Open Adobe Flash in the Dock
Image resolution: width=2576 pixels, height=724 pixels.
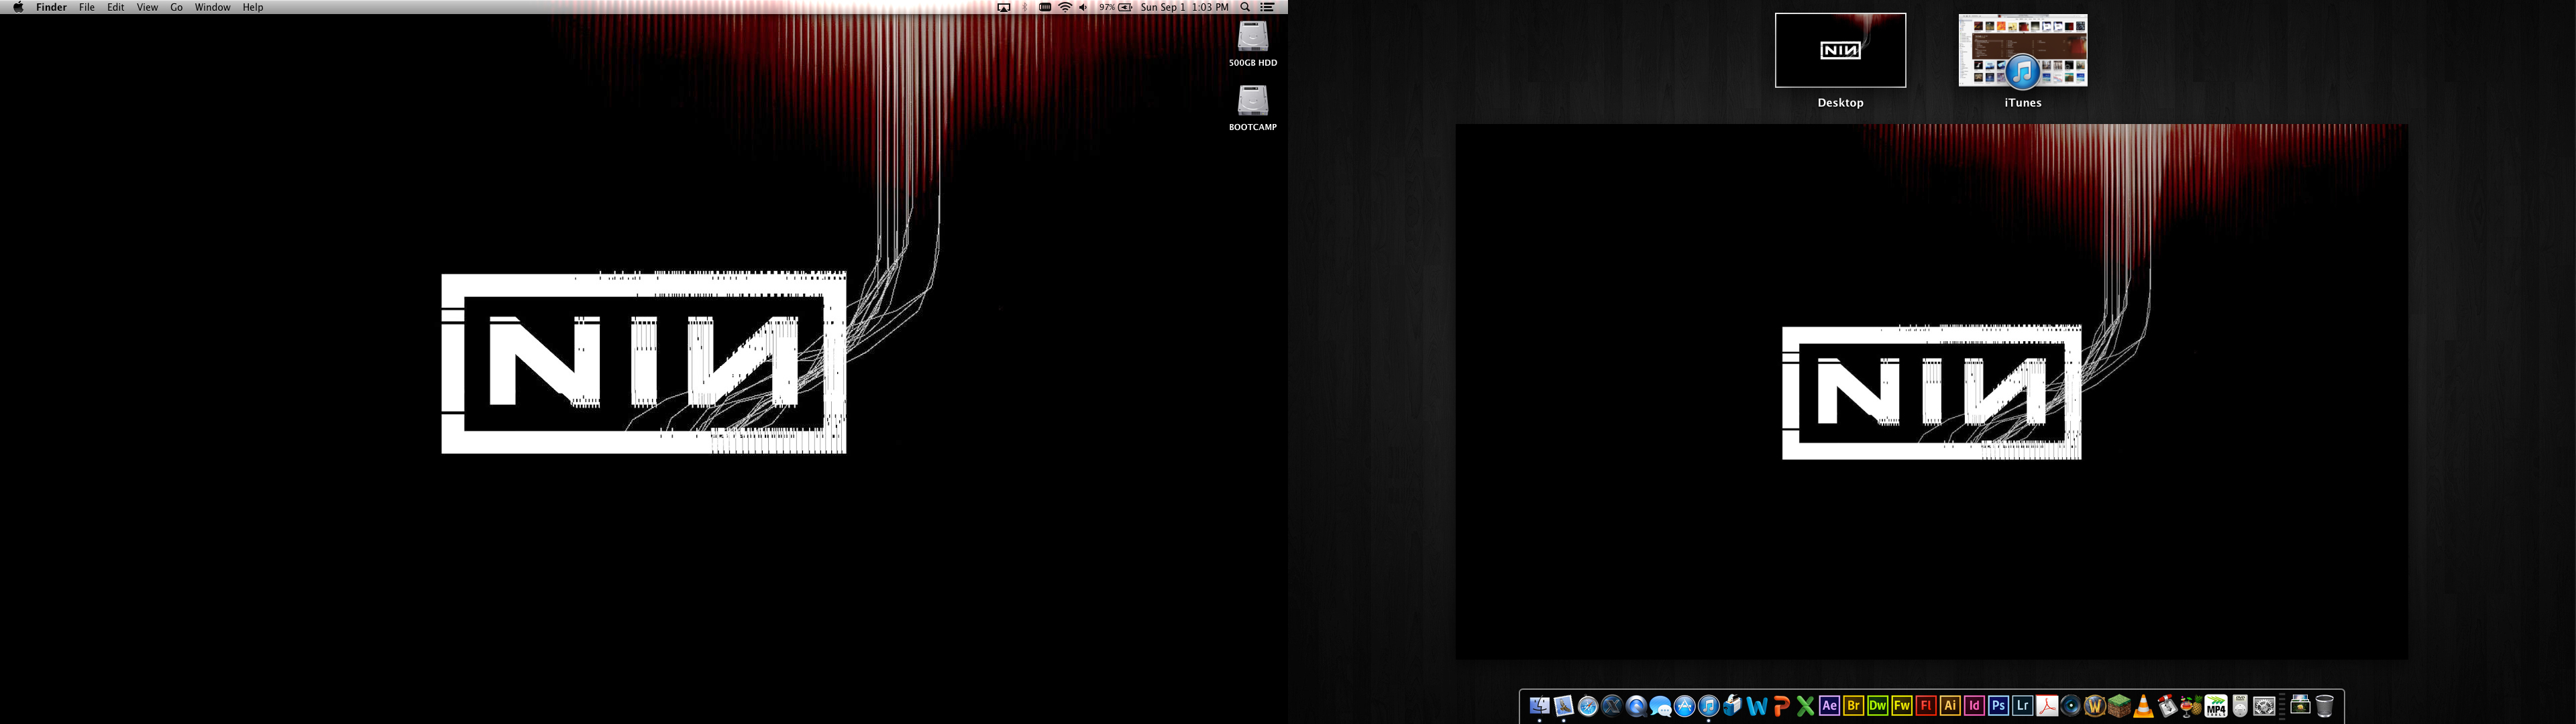1926,706
